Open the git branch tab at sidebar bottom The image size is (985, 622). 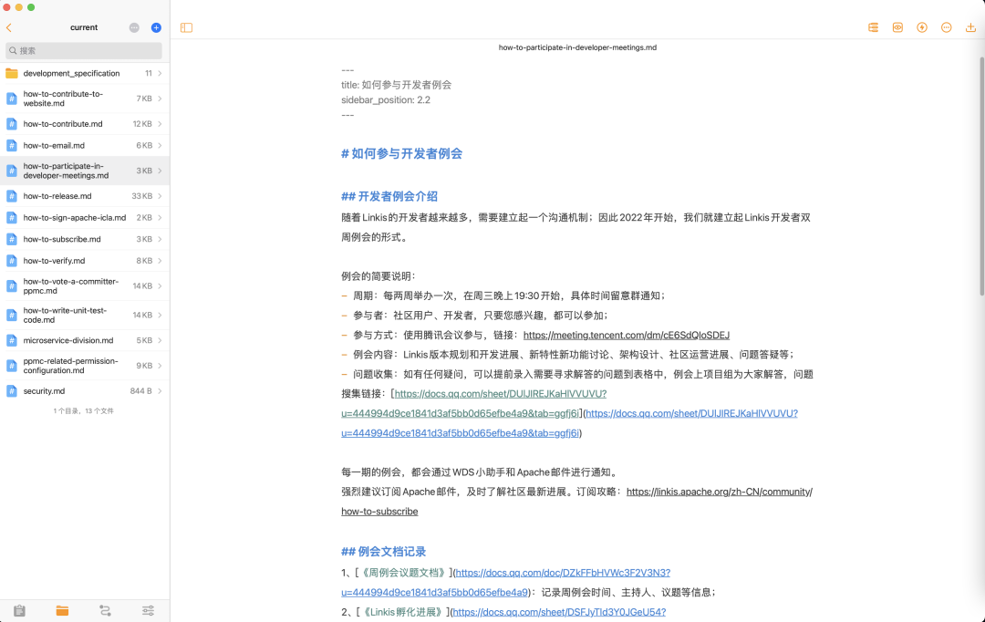105,611
